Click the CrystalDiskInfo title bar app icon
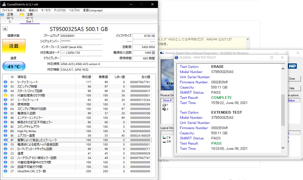The image size is (303, 180). point(4,4)
